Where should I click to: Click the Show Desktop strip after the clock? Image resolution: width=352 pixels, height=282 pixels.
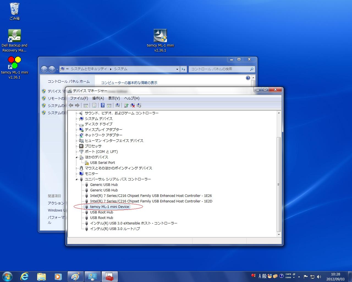(350, 276)
